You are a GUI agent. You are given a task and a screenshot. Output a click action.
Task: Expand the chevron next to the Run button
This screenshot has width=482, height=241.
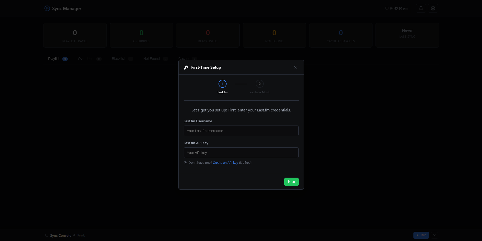tap(434, 235)
